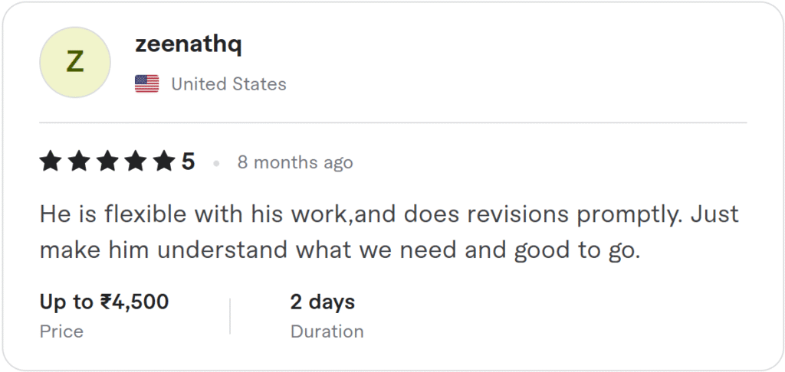Click the vertical divider between Price and Duration
Image resolution: width=785 pixels, height=372 pixels.
(x=230, y=316)
